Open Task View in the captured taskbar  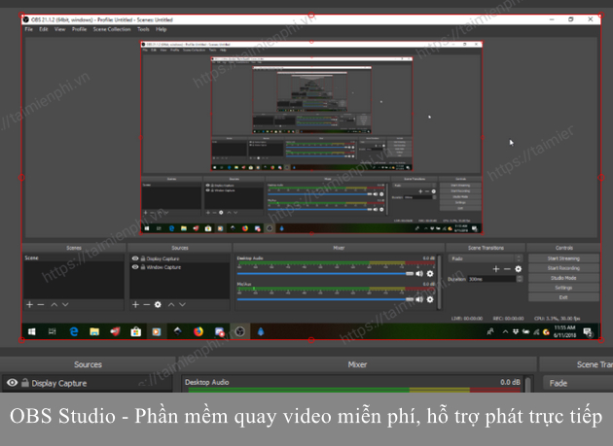52,331
